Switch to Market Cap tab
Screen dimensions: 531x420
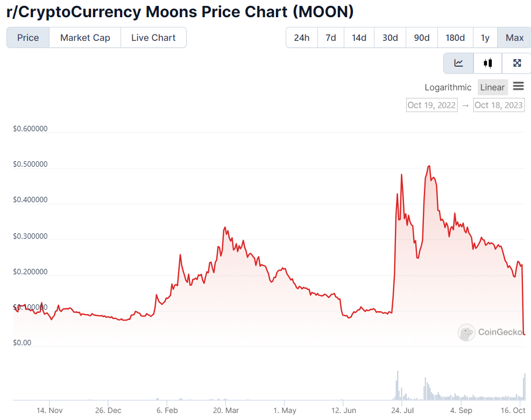(x=85, y=38)
